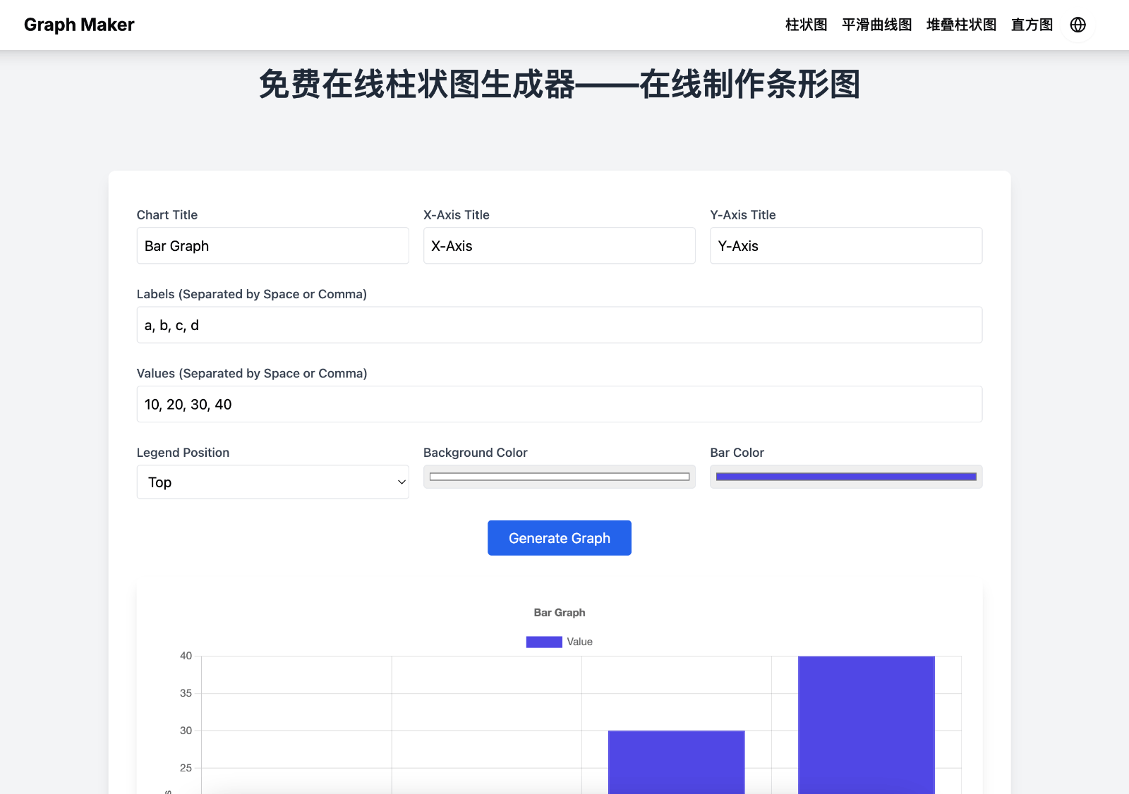The image size is (1129, 794).
Task: Click the y-axis tick 25
Action: click(186, 768)
